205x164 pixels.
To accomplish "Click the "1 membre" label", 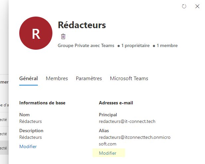I will click(167, 46).
